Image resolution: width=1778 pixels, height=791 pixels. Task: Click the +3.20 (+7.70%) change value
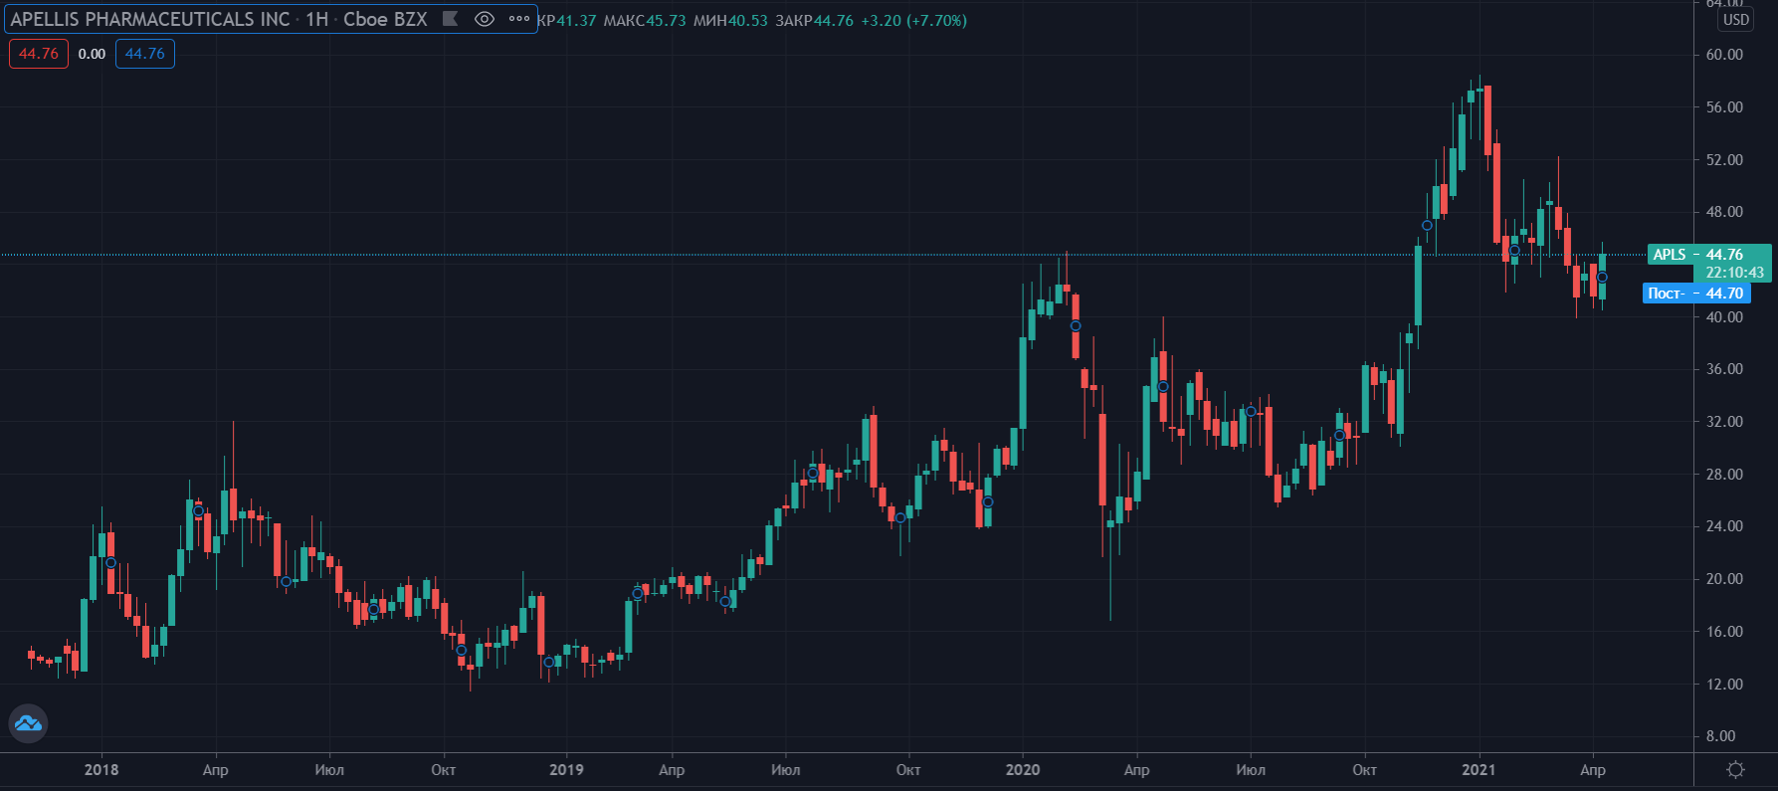[x=913, y=20]
